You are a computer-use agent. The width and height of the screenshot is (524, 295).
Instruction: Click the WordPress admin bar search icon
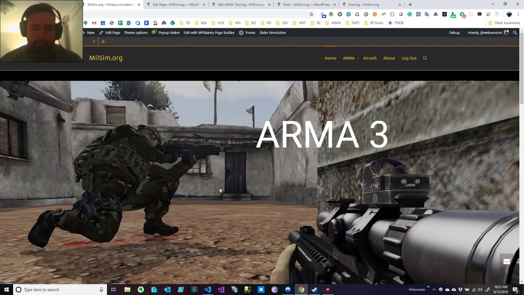[515, 33]
